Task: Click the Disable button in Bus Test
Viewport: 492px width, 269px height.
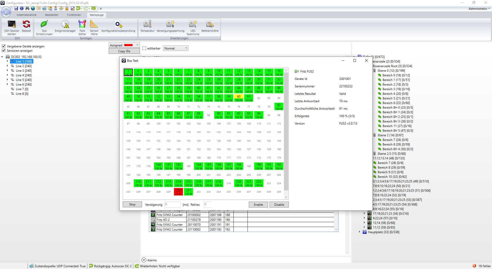Action: pyautogui.click(x=279, y=204)
